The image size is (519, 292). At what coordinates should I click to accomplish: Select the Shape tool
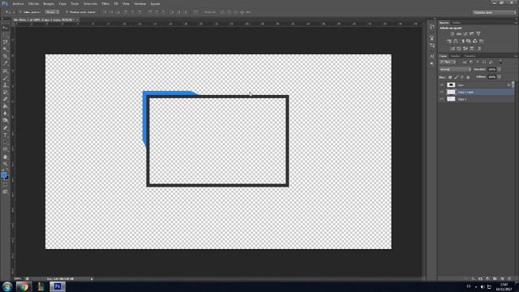(5, 149)
